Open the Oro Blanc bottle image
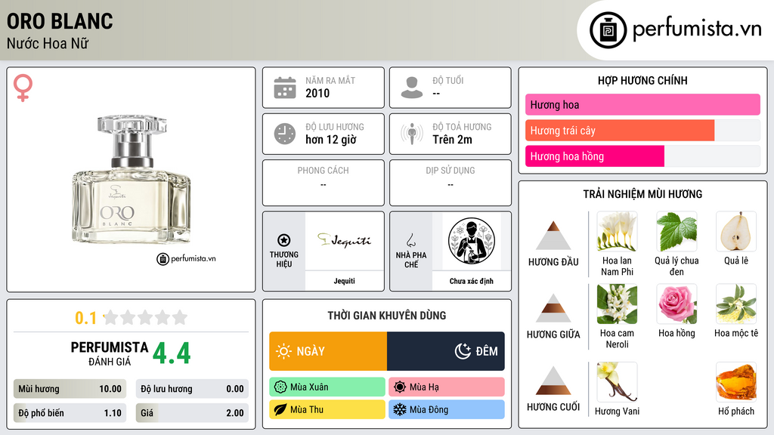Screen dimensions: 774x435 132,180
